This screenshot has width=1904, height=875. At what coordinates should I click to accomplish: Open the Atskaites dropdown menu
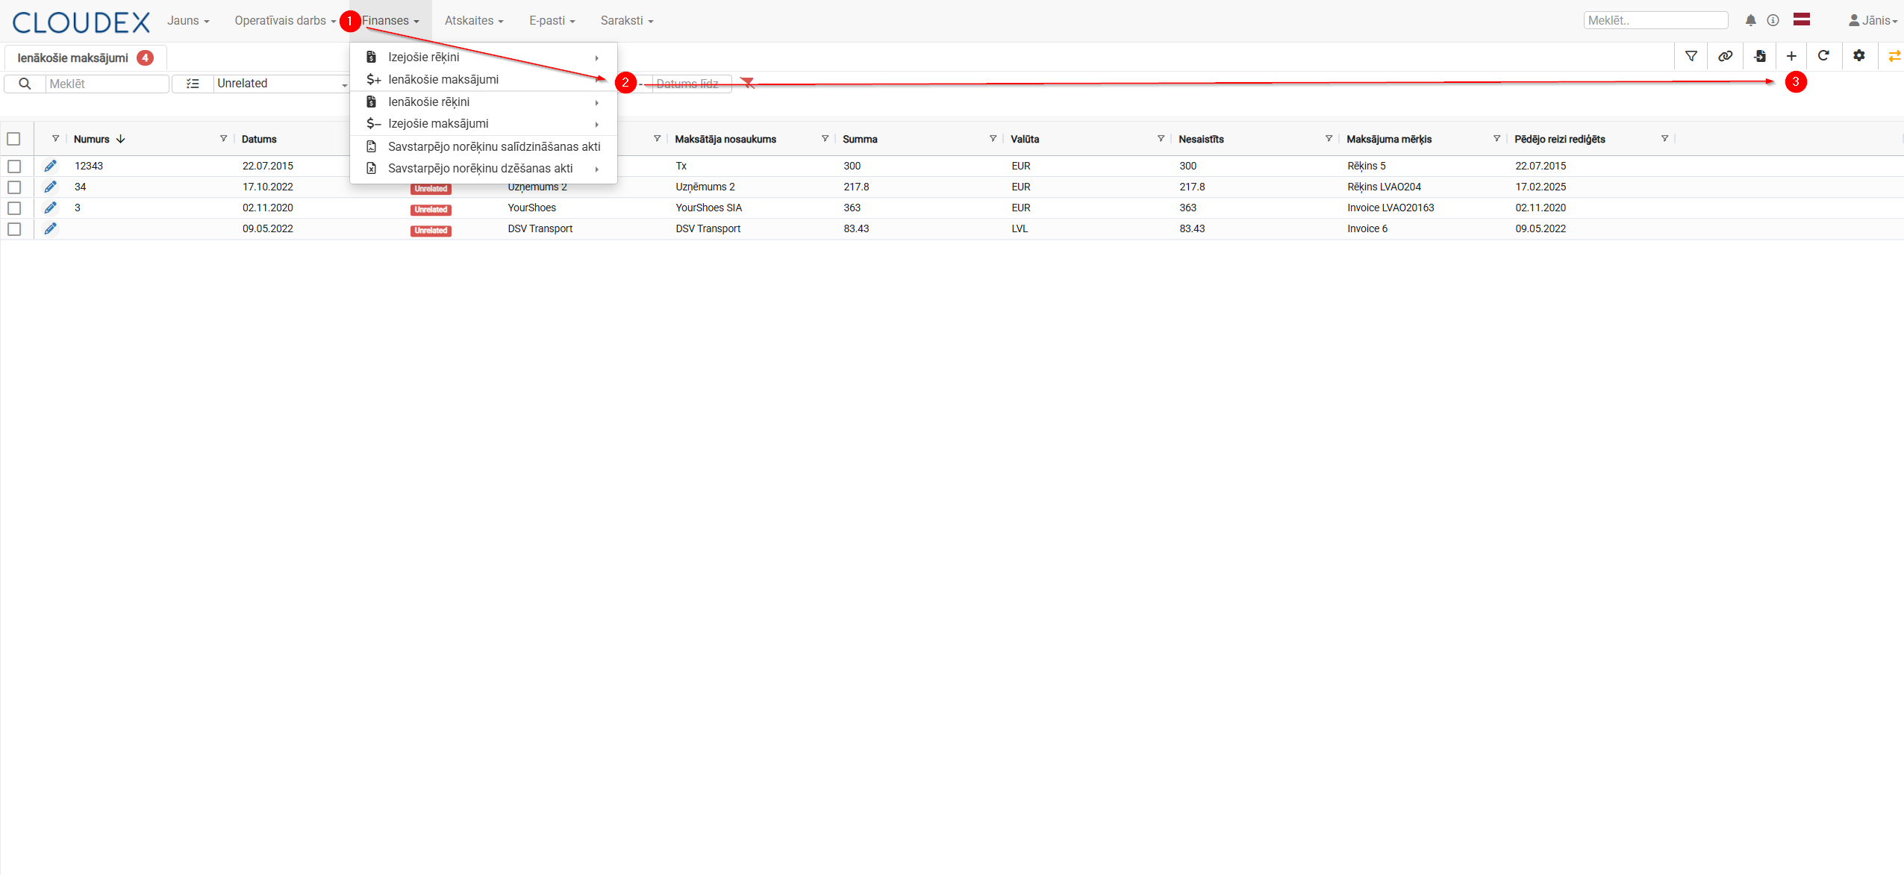click(474, 21)
